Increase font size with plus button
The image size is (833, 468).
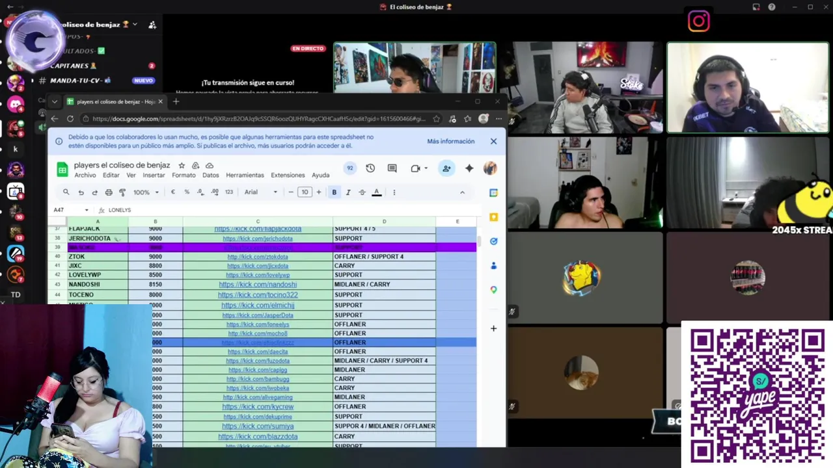[318, 192]
